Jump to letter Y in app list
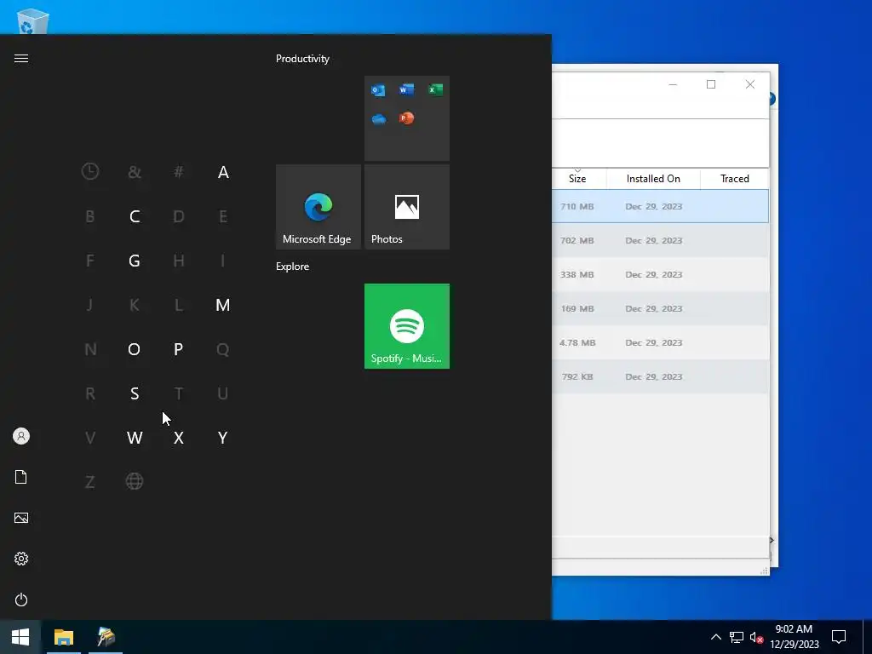This screenshot has height=654, width=872. click(x=223, y=438)
